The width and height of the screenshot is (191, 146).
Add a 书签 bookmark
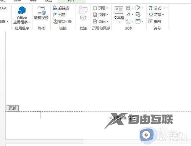[x=59, y=15]
